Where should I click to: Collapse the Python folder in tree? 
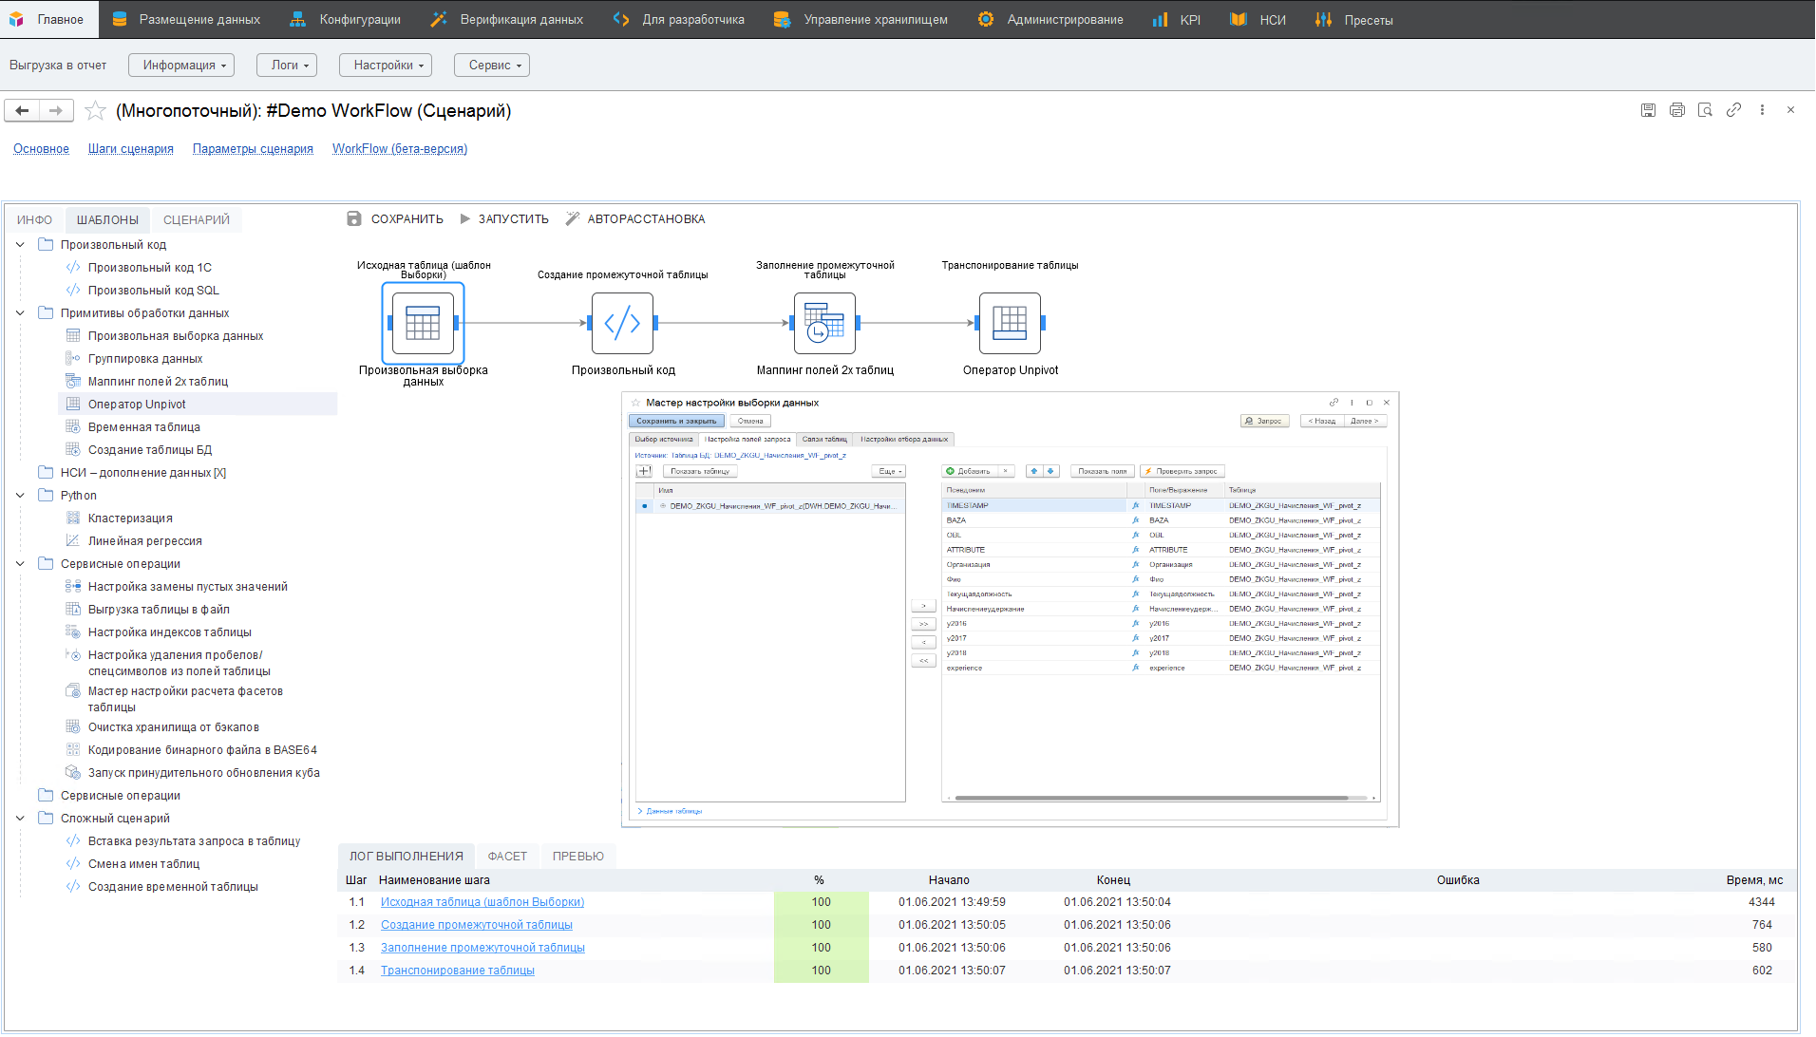(20, 496)
